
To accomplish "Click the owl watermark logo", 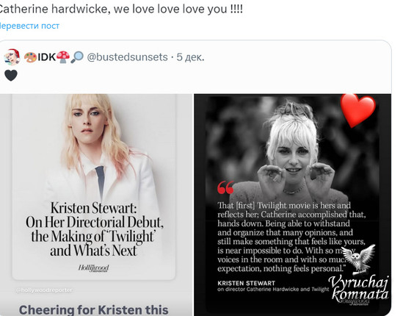I will [x=358, y=259].
